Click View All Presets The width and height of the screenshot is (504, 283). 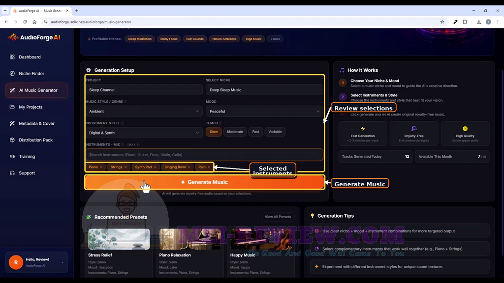278,217
